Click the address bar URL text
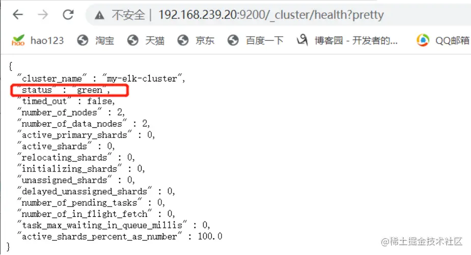Image resolution: width=471 pixels, height=255 pixels. pos(271,15)
